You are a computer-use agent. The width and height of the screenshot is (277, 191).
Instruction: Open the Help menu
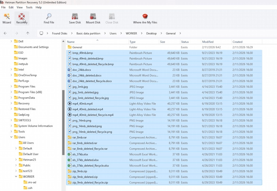pyautogui.click(x=39, y=7)
